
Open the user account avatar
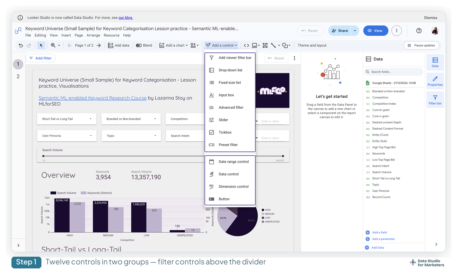435,31
